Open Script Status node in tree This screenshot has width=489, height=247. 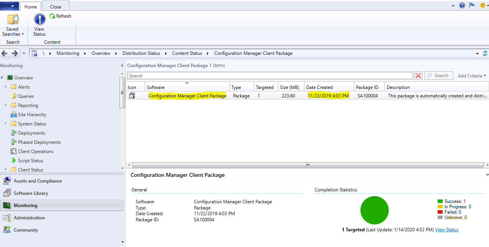pyautogui.click(x=30, y=161)
